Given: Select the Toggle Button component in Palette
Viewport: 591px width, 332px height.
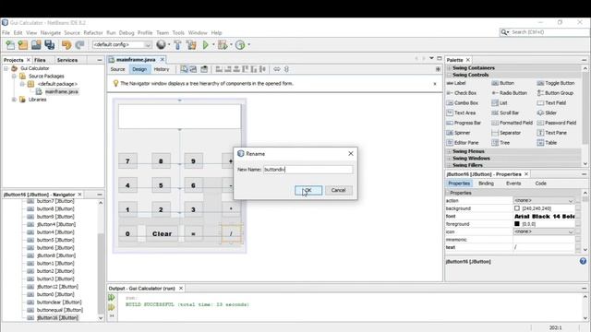Looking at the screenshot, I should [x=556, y=83].
